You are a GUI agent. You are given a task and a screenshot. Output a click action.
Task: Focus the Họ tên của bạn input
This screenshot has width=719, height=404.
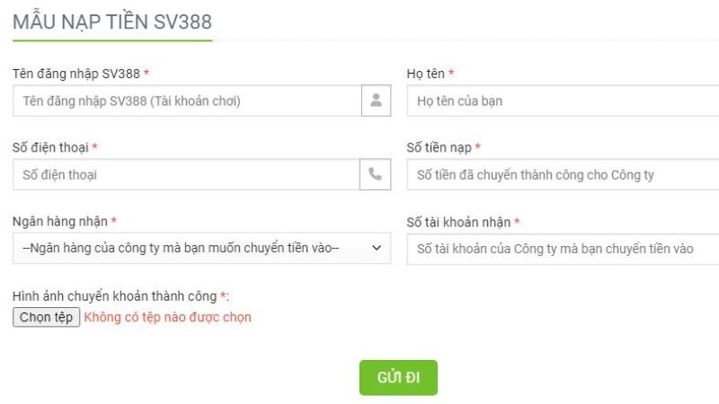point(563,101)
